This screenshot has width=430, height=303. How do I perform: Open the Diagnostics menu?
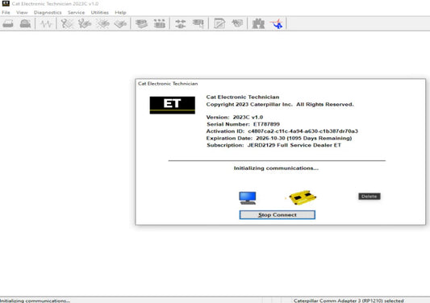[x=48, y=12]
